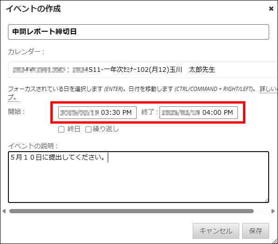Click the description text area resize grip
278x244 pixels.
pos(267,201)
